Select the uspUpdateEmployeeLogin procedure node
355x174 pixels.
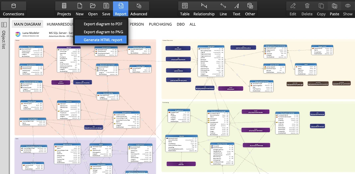click(295, 84)
